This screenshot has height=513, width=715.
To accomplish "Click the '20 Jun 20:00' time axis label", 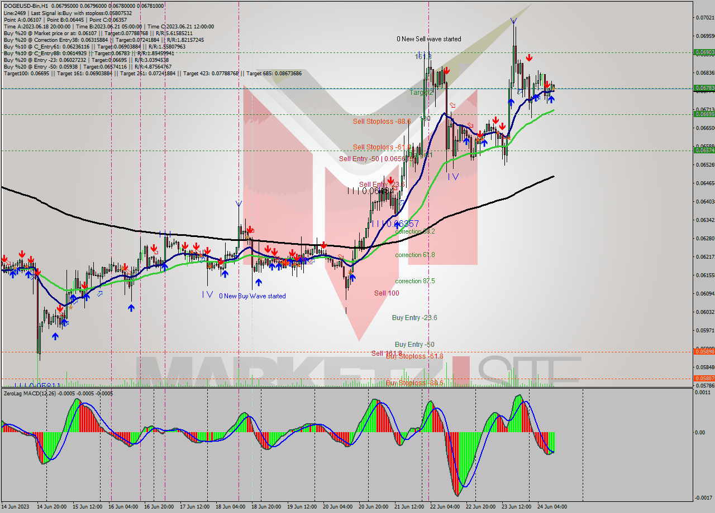I will (x=373, y=507).
